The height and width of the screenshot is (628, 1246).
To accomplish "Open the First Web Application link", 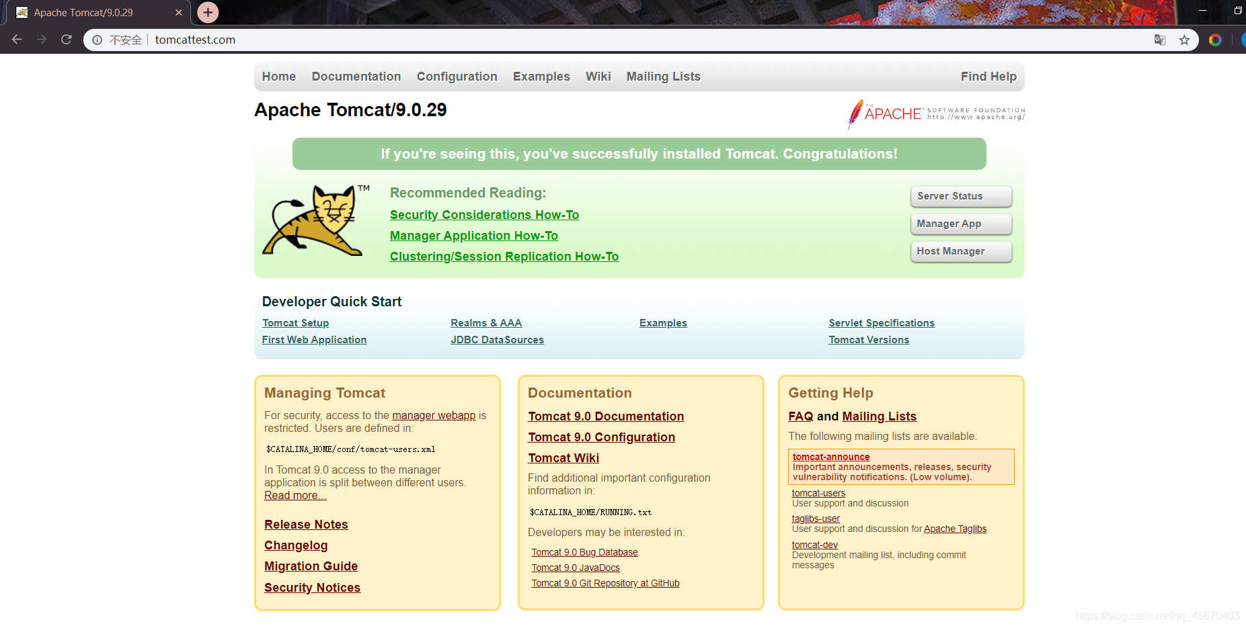I will [314, 340].
